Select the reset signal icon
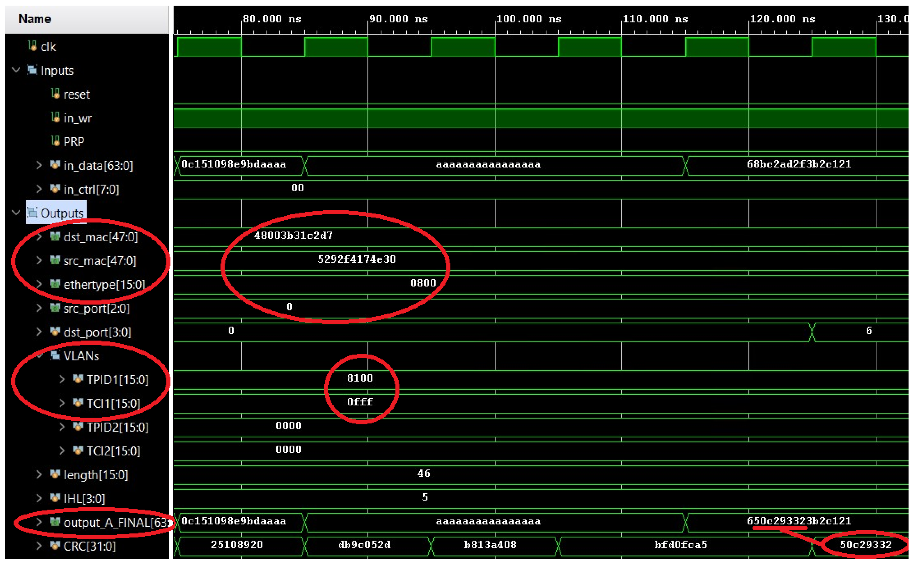The height and width of the screenshot is (565, 915). click(x=55, y=94)
